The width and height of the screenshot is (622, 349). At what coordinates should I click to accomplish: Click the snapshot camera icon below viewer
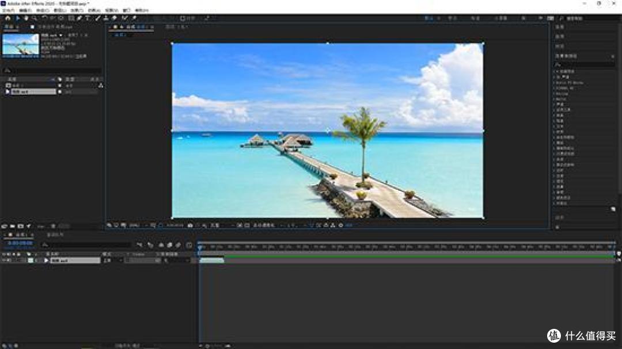coord(191,225)
